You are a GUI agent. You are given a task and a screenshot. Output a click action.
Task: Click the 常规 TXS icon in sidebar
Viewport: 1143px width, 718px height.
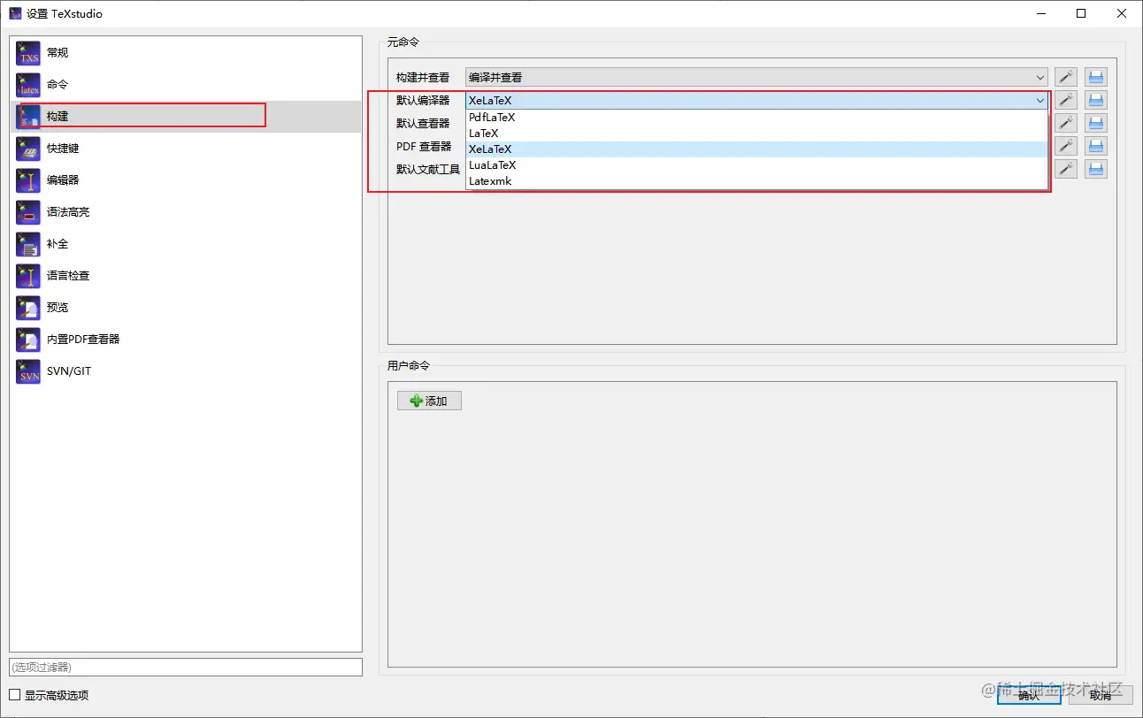coord(28,53)
